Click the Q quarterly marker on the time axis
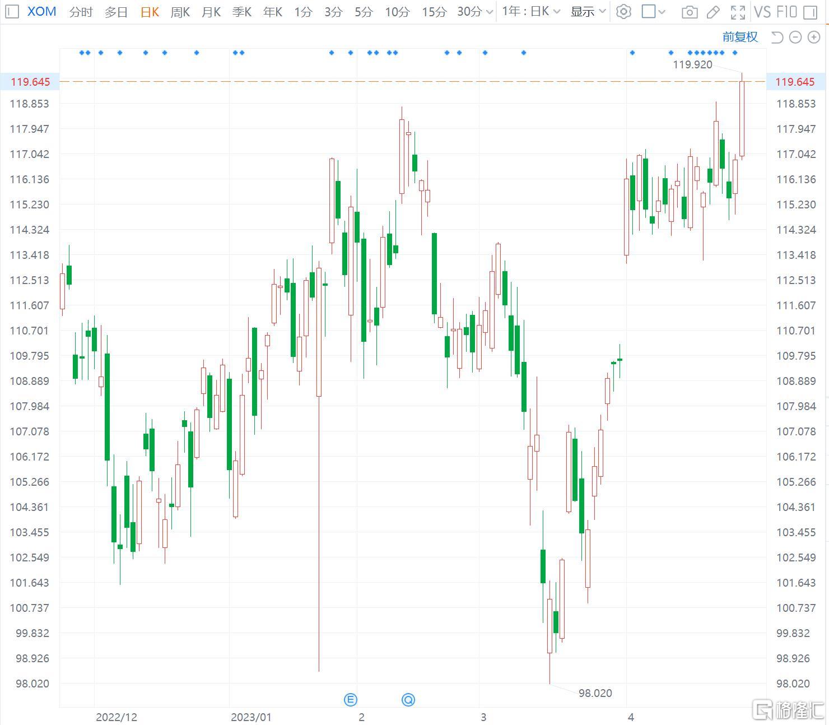The width and height of the screenshot is (829, 725). (x=408, y=699)
